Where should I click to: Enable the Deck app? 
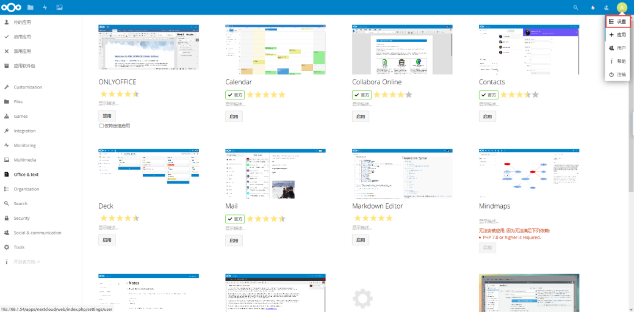point(107,240)
